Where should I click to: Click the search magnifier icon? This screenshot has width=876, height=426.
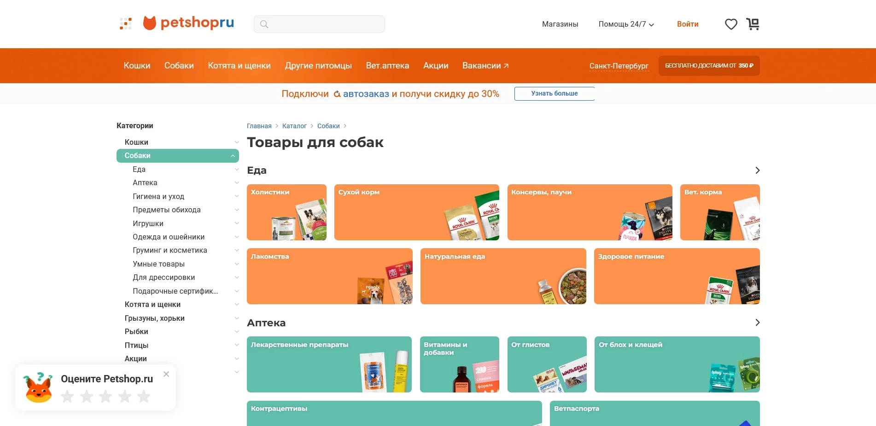(x=264, y=24)
